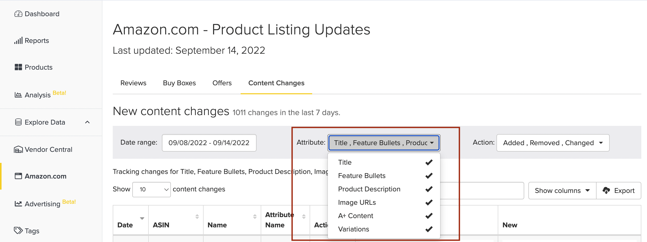Screen dimensions: 647x242
Task: Click the Export button label
Action: (624, 191)
